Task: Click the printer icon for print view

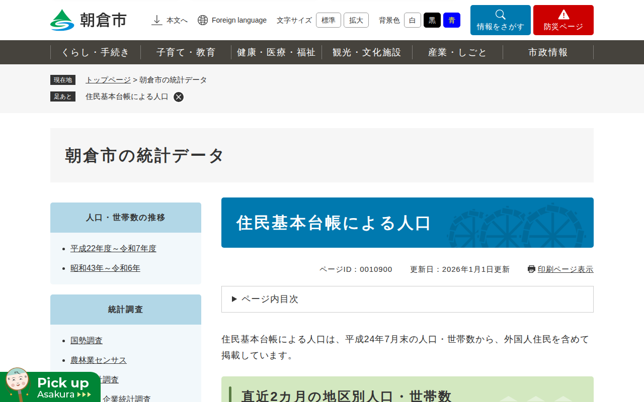Action: (x=531, y=269)
